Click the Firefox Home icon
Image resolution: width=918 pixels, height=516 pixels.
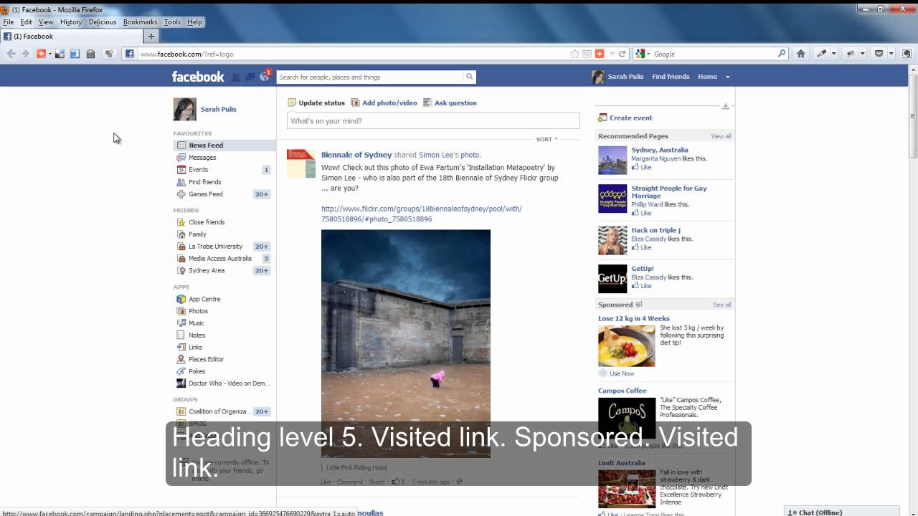(x=801, y=54)
